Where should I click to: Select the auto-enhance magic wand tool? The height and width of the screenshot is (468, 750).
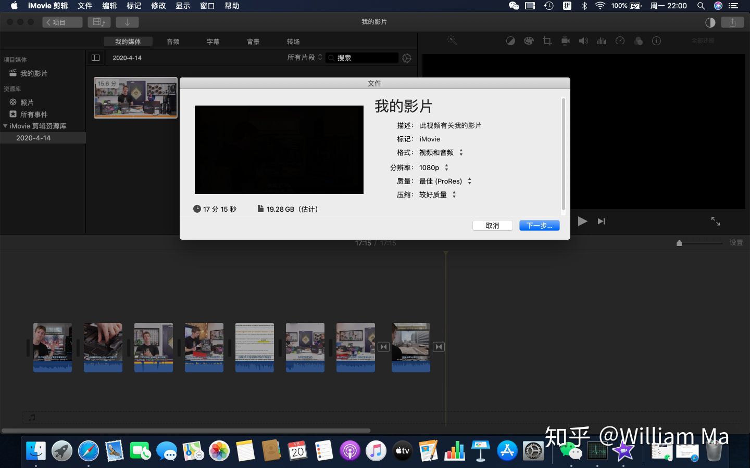[452, 41]
